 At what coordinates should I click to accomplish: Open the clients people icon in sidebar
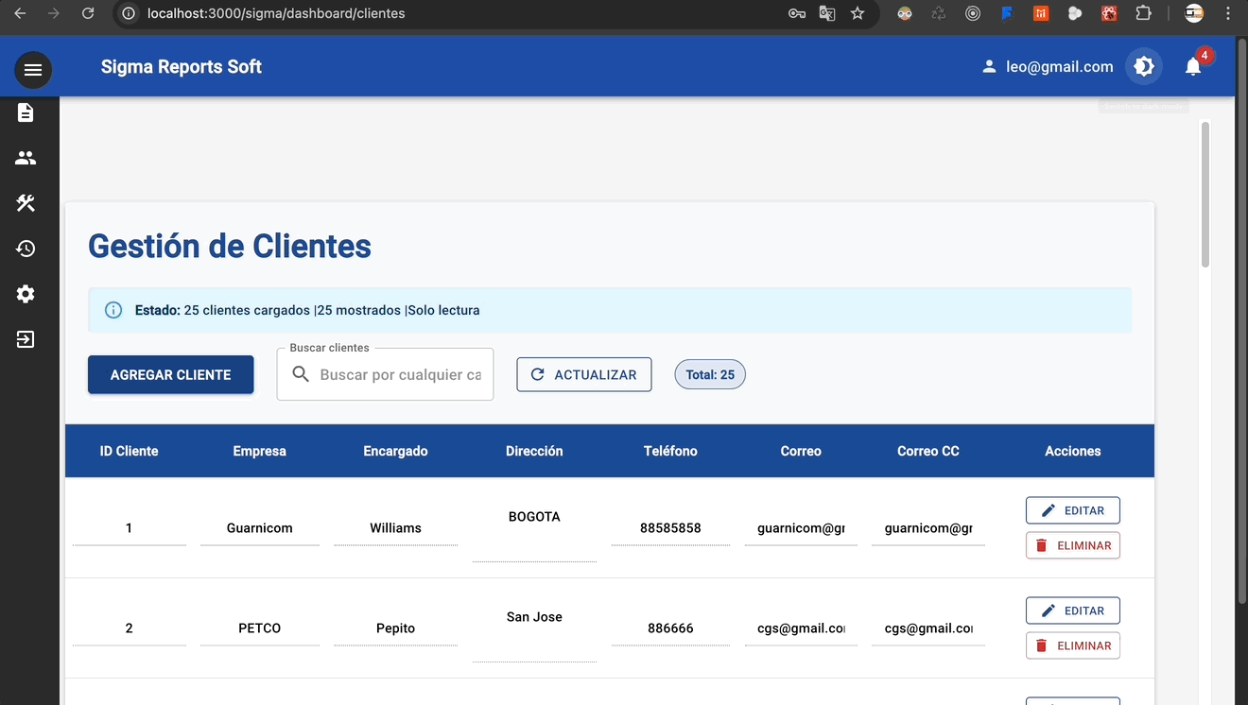click(26, 158)
